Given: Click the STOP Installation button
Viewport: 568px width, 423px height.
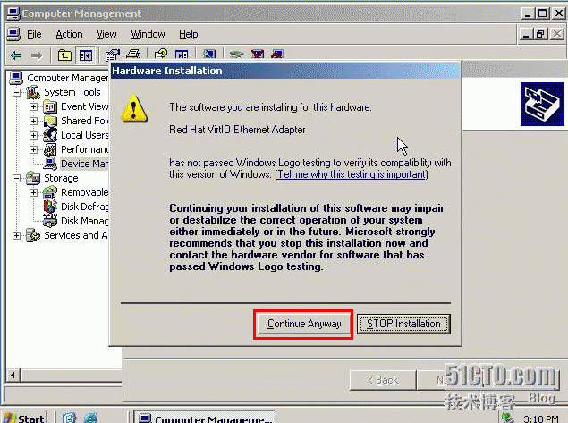Looking at the screenshot, I should coord(403,324).
